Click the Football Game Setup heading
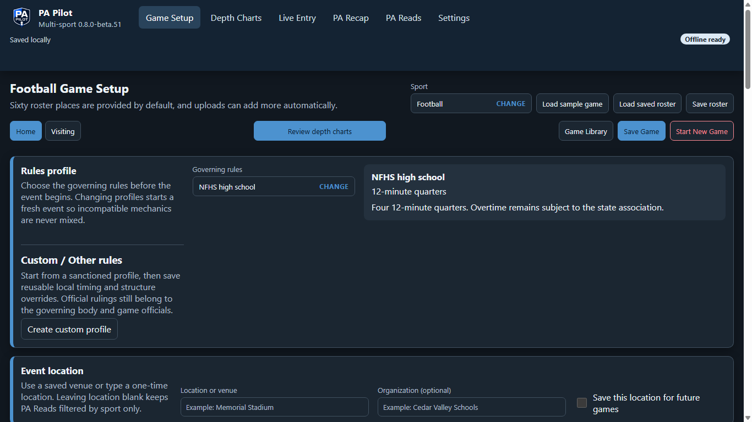This screenshot has width=752, height=422. point(69,88)
